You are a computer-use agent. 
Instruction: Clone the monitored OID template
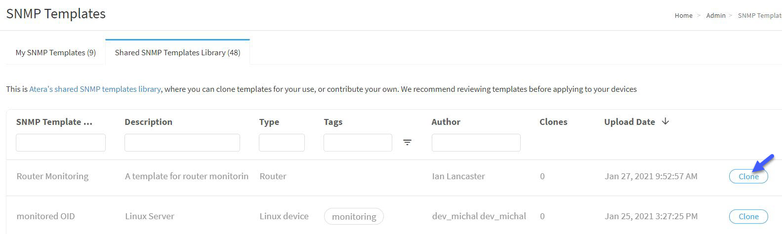(x=748, y=216)
